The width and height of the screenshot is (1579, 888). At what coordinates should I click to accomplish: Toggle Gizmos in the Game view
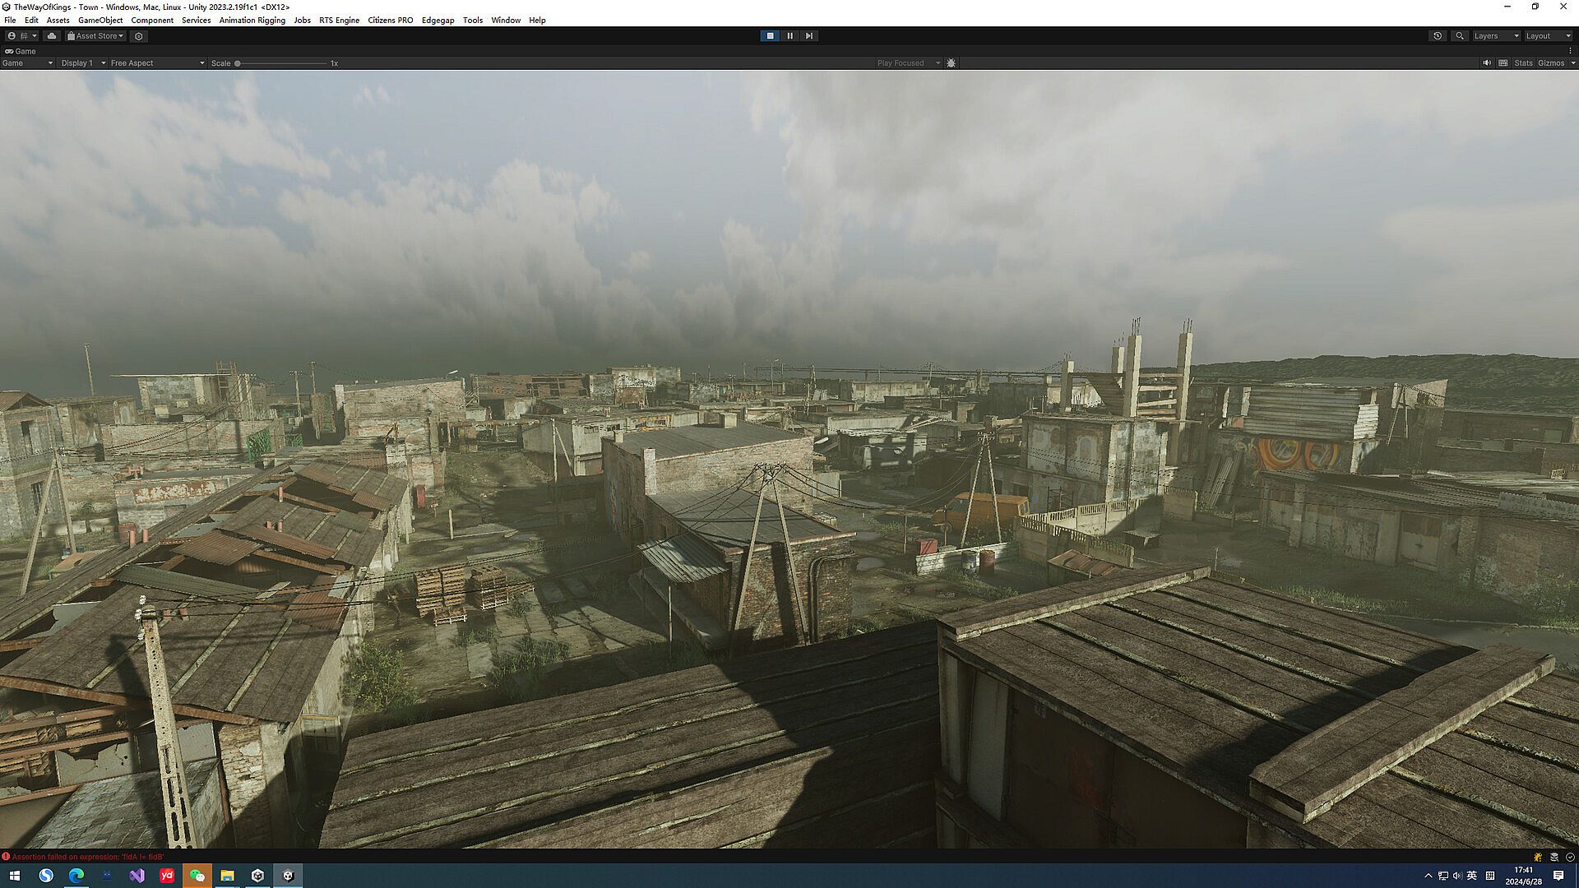(x=1551, y=63)
